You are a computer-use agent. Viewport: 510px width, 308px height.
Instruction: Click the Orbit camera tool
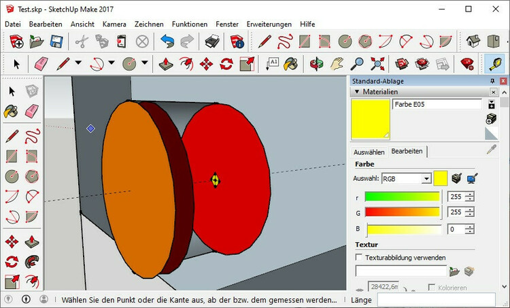316,64
